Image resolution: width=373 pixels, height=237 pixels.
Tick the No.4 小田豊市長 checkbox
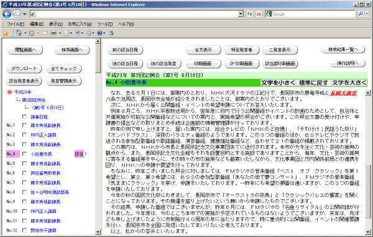(x=24, y=154)
